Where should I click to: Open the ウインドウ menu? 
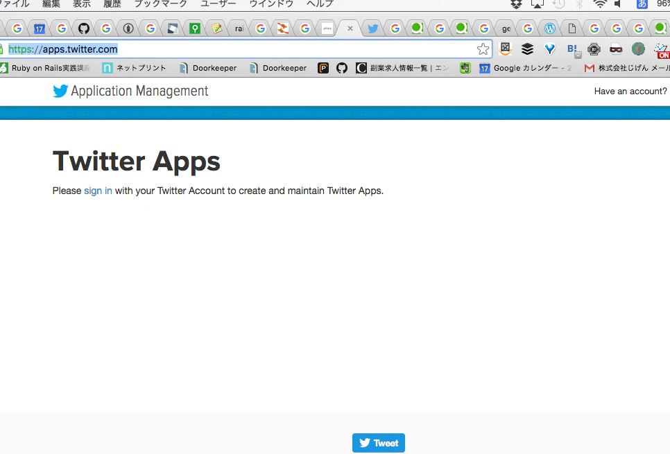click(271, 4)
